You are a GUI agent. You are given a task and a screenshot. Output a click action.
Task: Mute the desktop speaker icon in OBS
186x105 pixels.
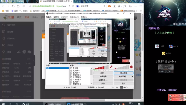tap(131, 67)
